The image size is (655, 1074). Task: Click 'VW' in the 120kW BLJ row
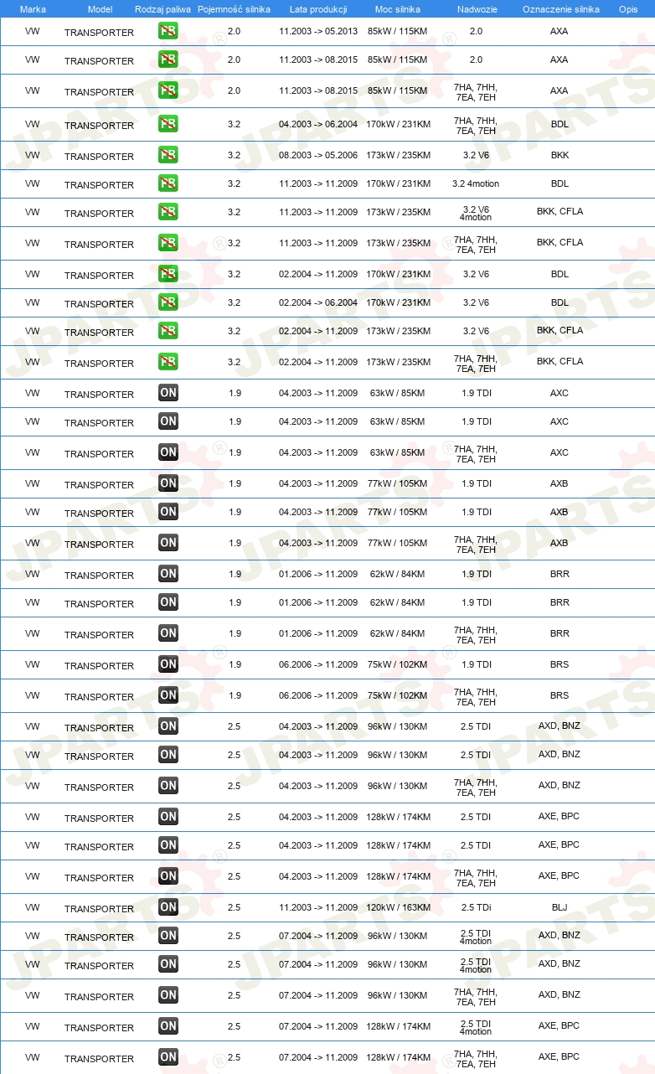coord(33,907)
